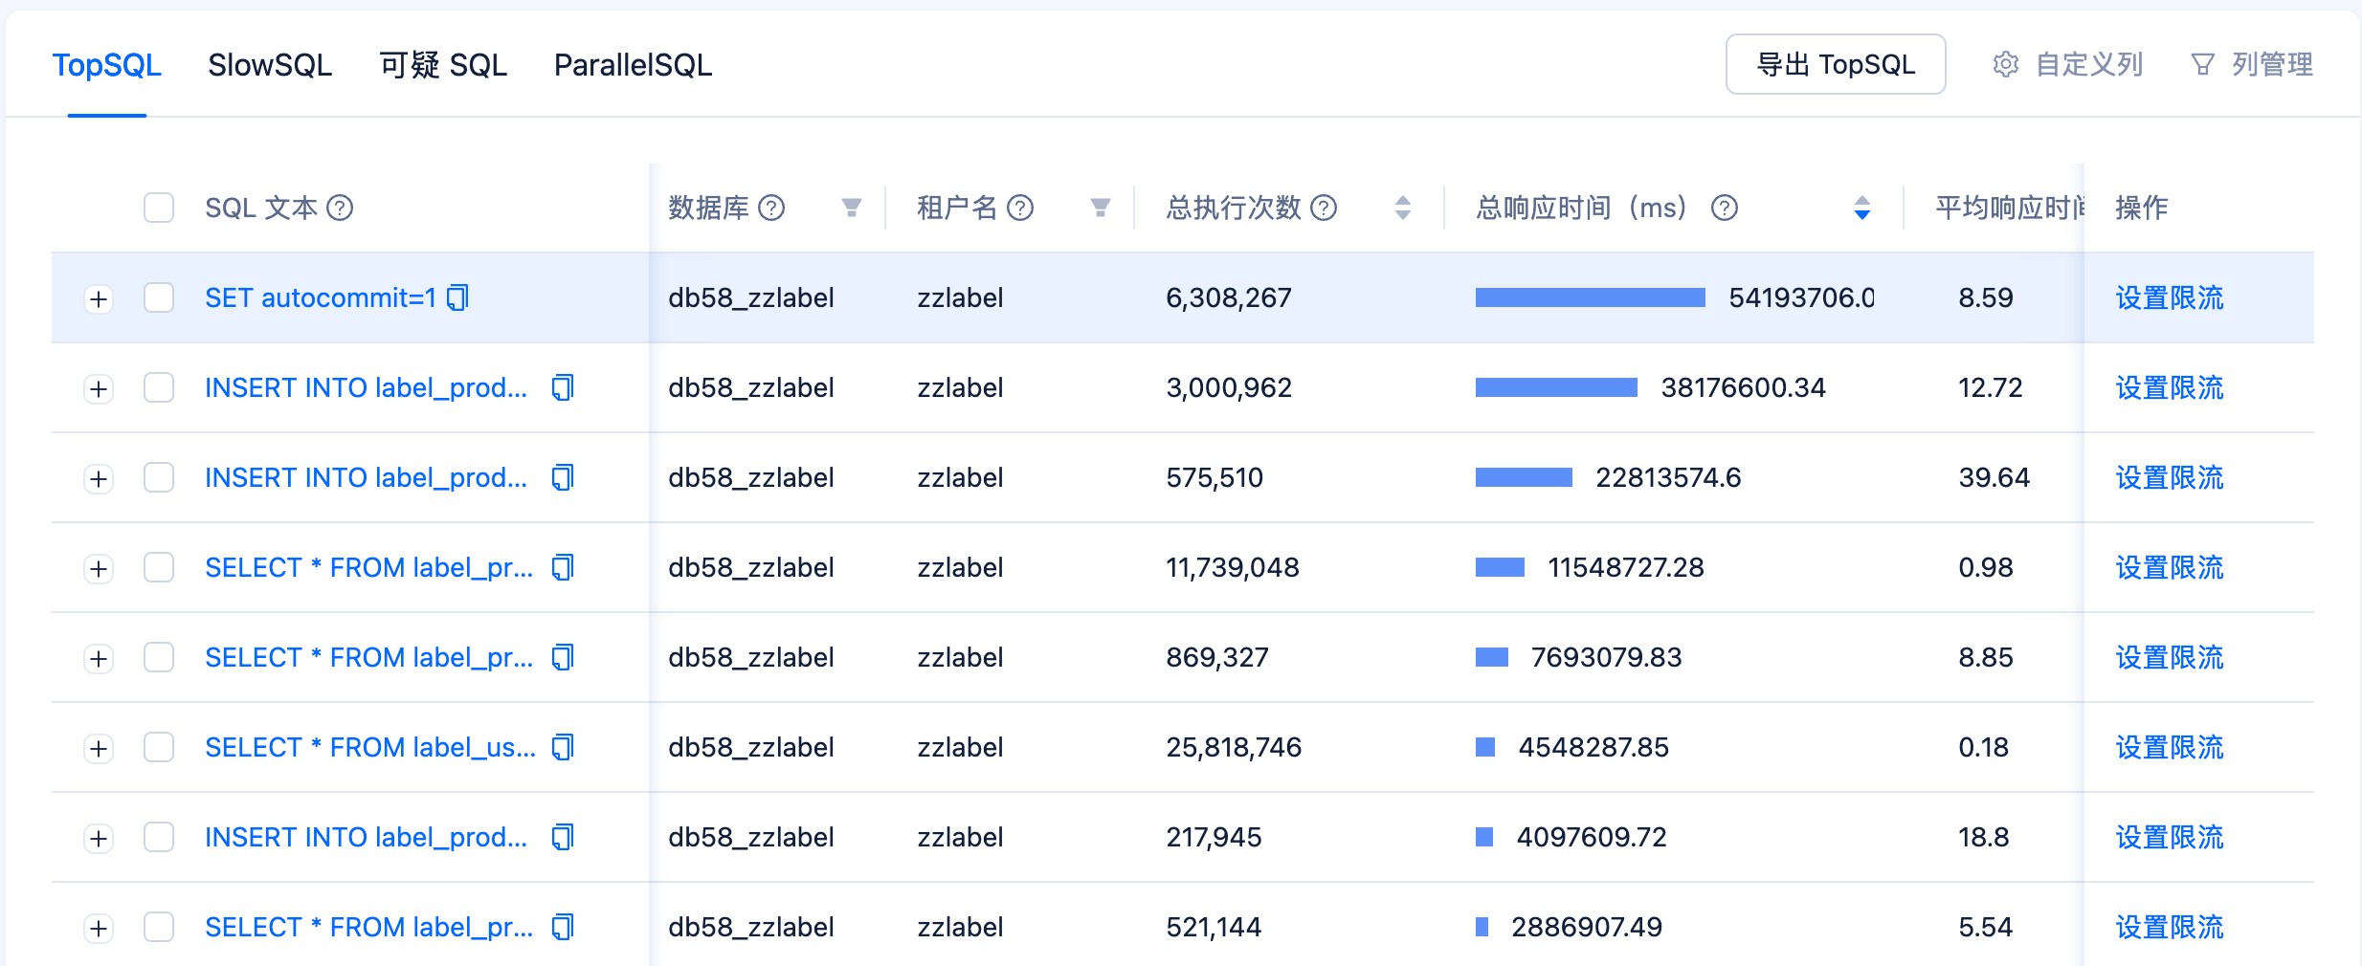Check the SET autocommit=1 row checkbox
2362x966 pixels.
(x=159, y=297)
